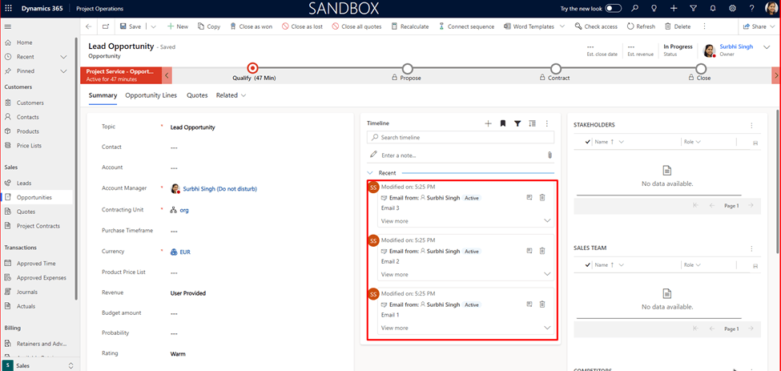Click the timeline filter icon
781x371 pixels.
coord(517,123)
